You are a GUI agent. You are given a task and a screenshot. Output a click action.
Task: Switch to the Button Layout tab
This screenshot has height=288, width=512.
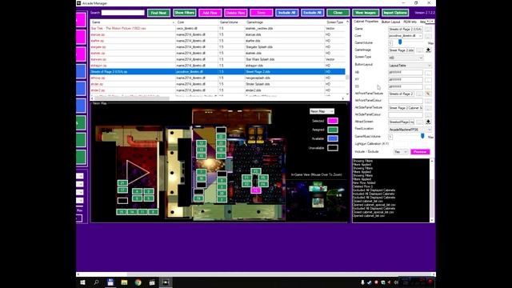[x=391, y=22]
